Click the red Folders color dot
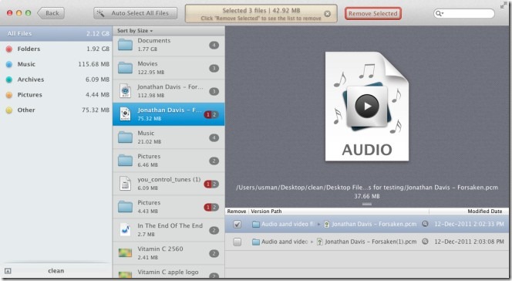 (x=9, y=49)
